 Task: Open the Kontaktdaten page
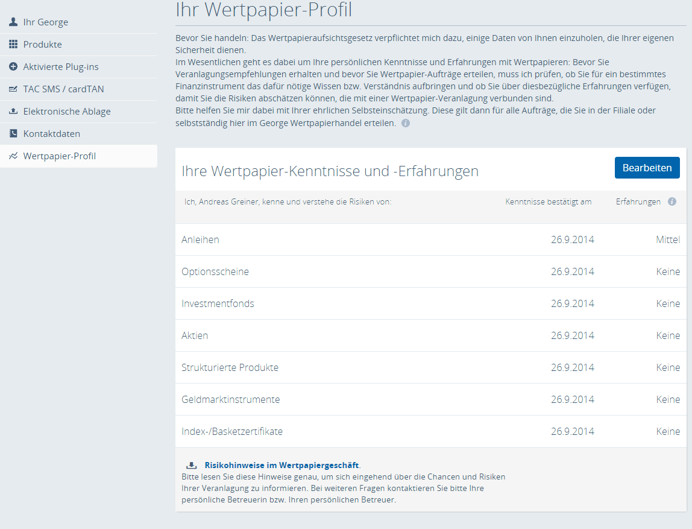point(78,134)
